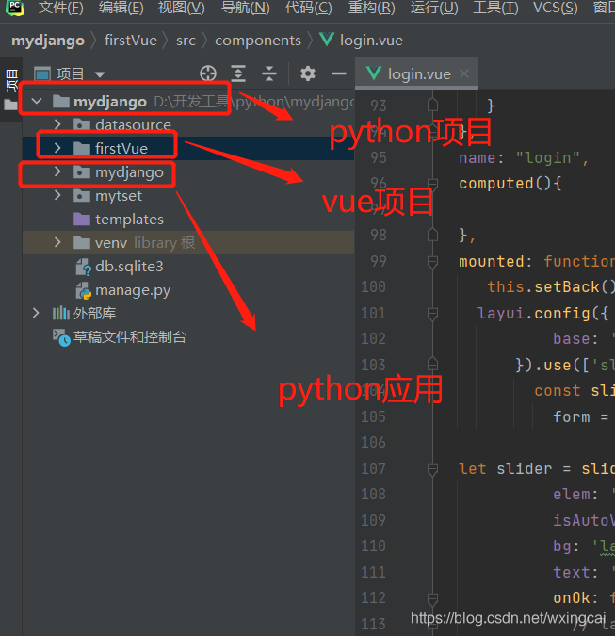Open the VCS(S) menu
The width and height of the screenshot is (615, 636).
[x=555, y=8]
